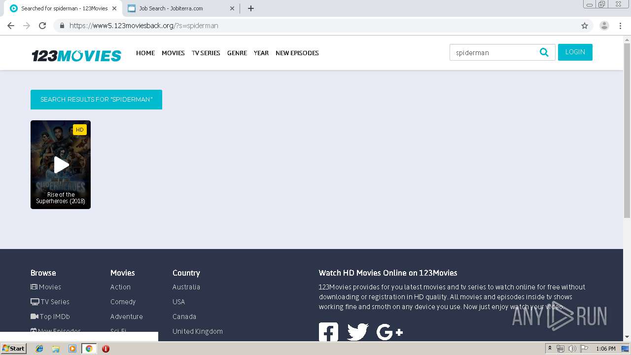Viewport: 631px width, 355px height.
Task: Open NEW EPISODES menu item
Action: pos(297,53)
